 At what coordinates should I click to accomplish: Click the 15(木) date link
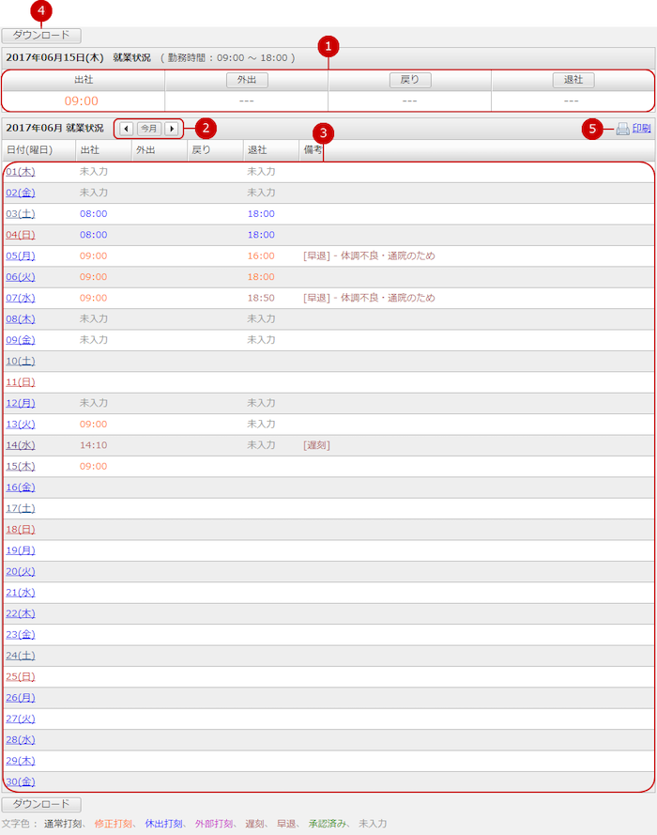pyautogui.click(x=21, y=466)
